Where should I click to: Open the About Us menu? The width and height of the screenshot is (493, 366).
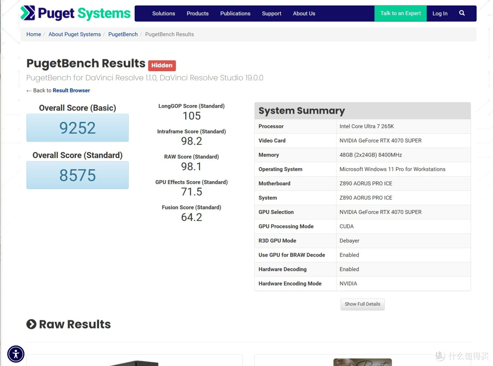click(x=304, y=14)
